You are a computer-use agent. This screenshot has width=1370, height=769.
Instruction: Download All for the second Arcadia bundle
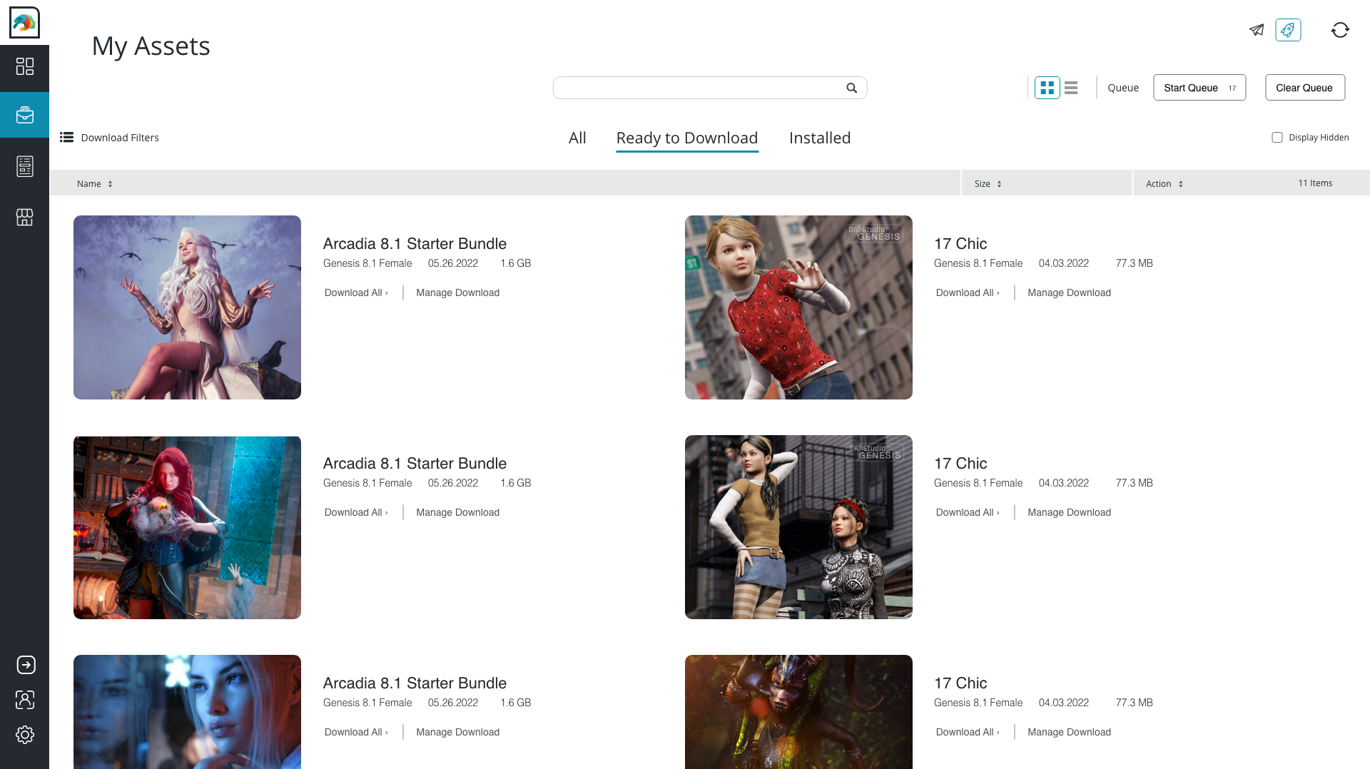coord(356,512)
